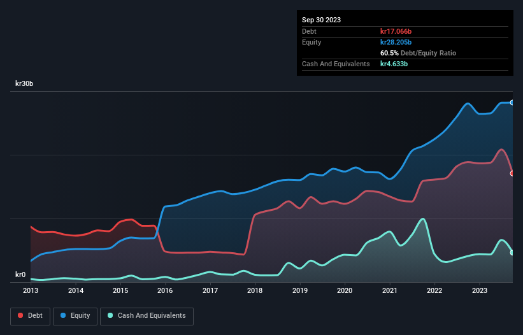The image size is (523, 335).
Task: Select the 2018 x-axis label
Action: click(255, 290)
